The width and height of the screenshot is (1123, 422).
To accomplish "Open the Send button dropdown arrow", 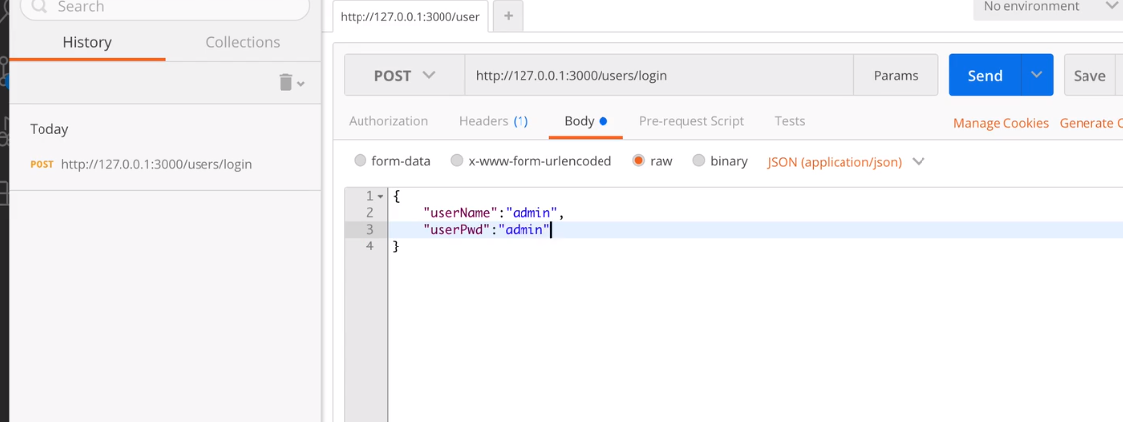I will click(1036, 75).
